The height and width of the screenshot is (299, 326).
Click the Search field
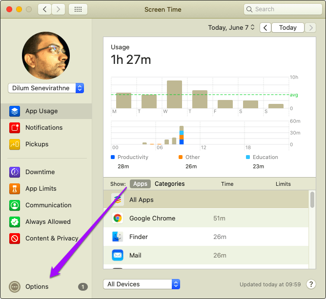click(282, 9)
